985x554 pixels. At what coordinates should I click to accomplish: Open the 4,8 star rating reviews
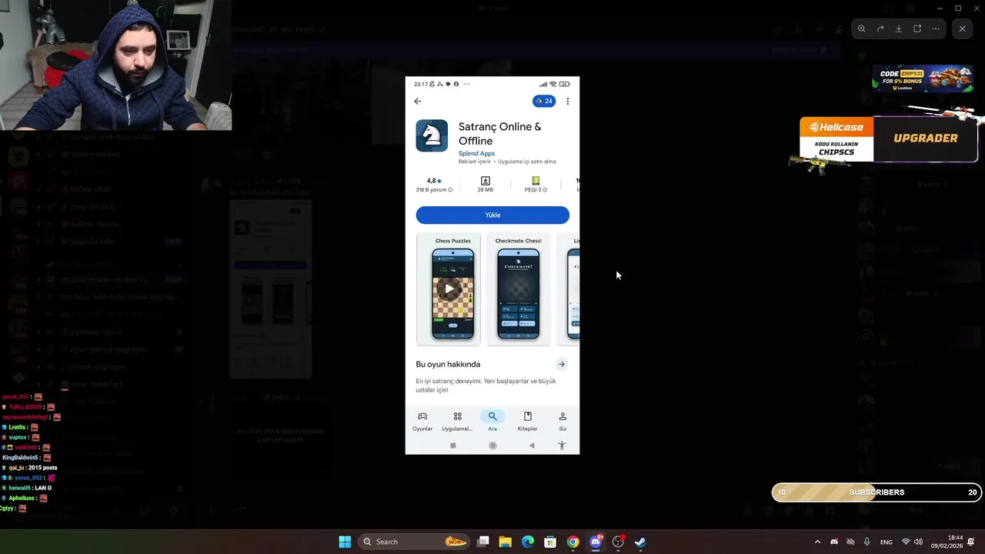434,185
